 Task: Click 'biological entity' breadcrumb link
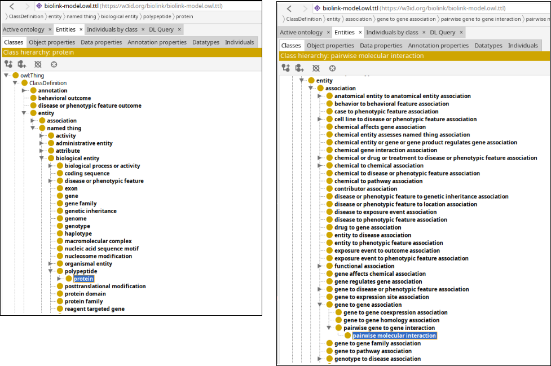coord(120,17)
